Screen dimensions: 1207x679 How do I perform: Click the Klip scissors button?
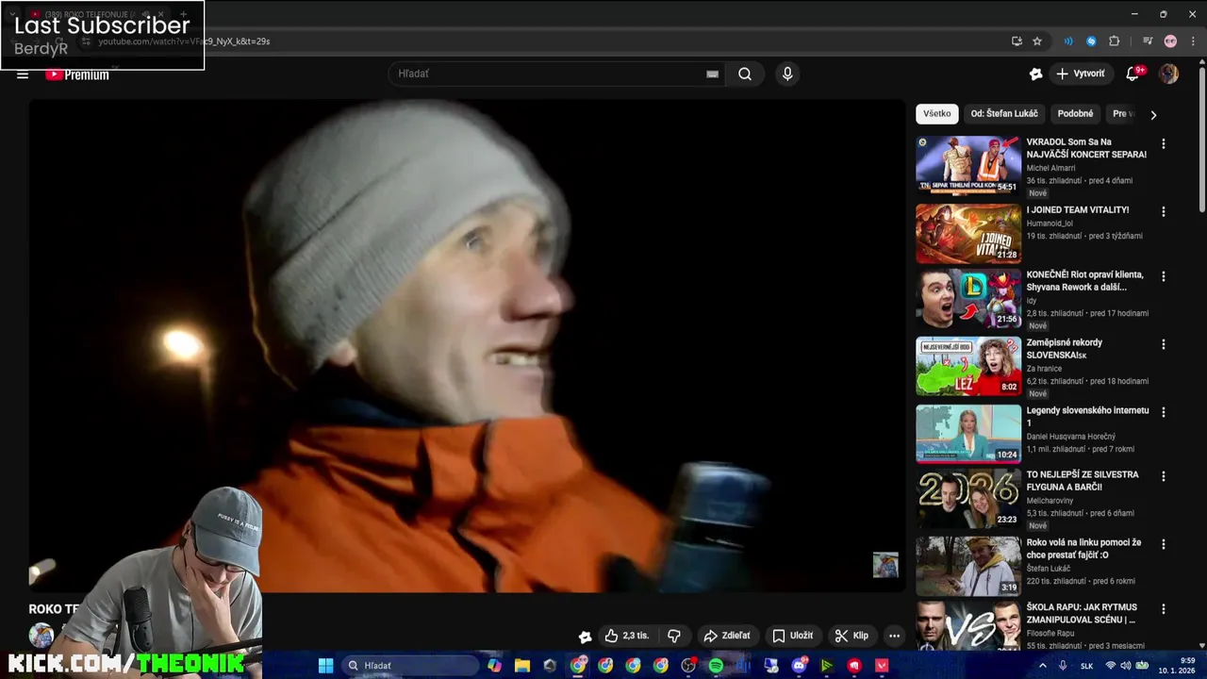[852, 636]
